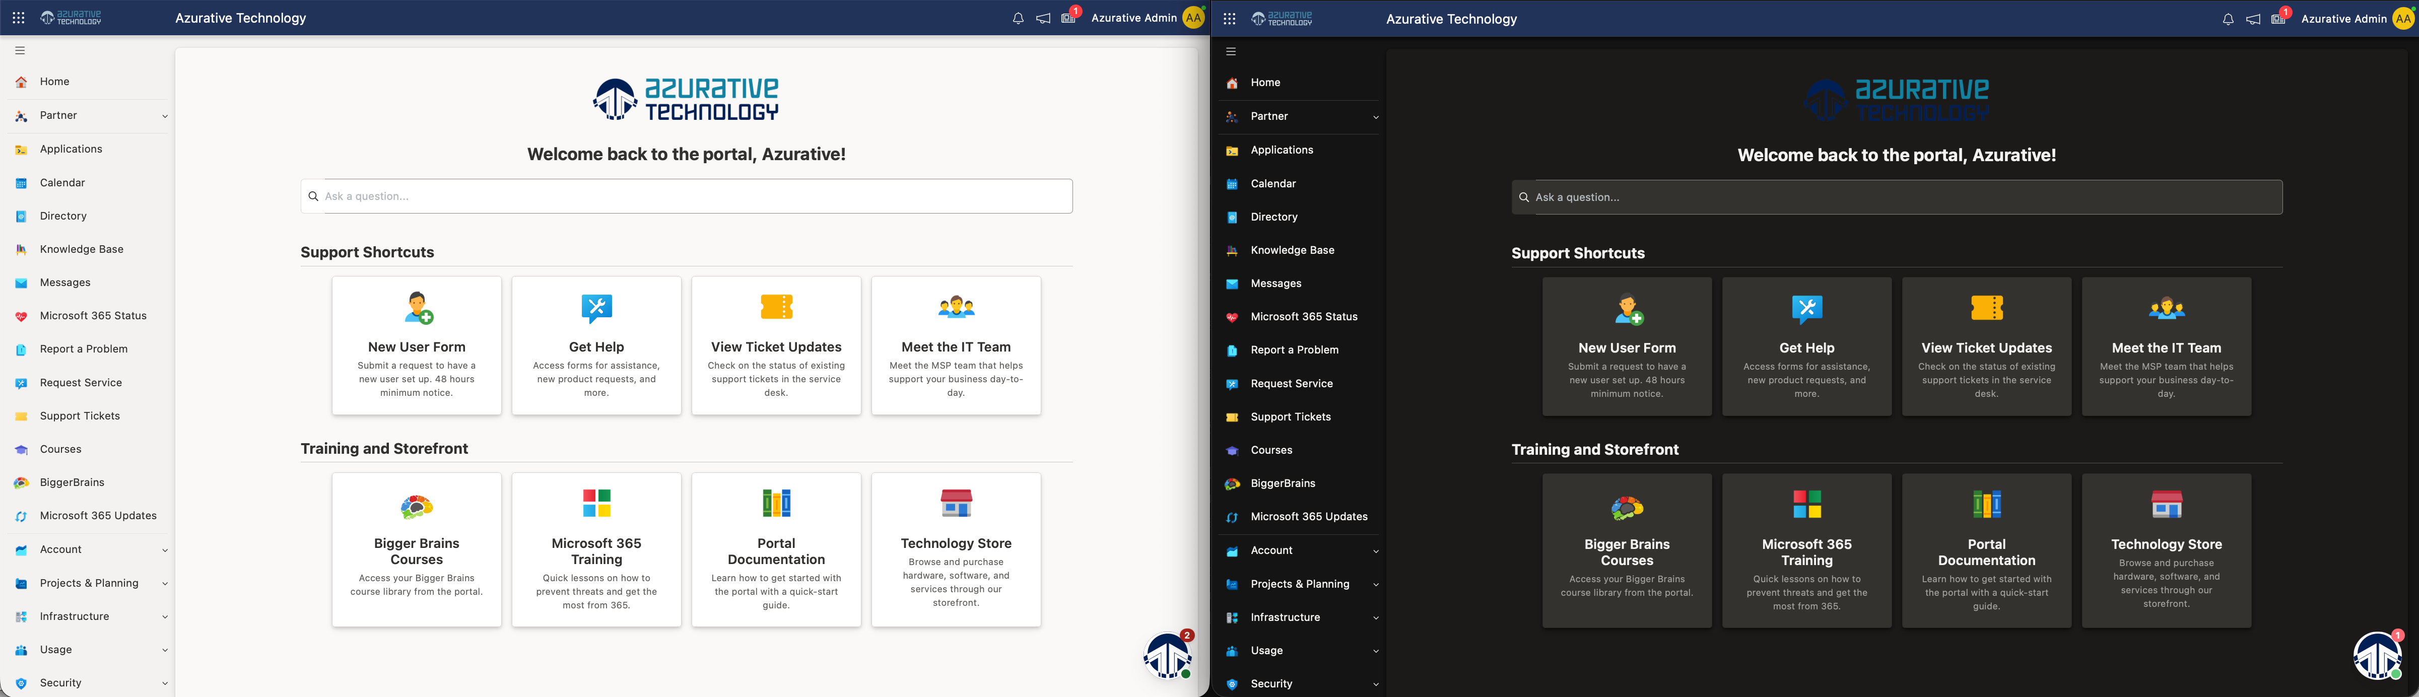Click the Calendar icon in dark sidebar
Viewport: 2419px width, 697px height.
(x=1232, y=184)
